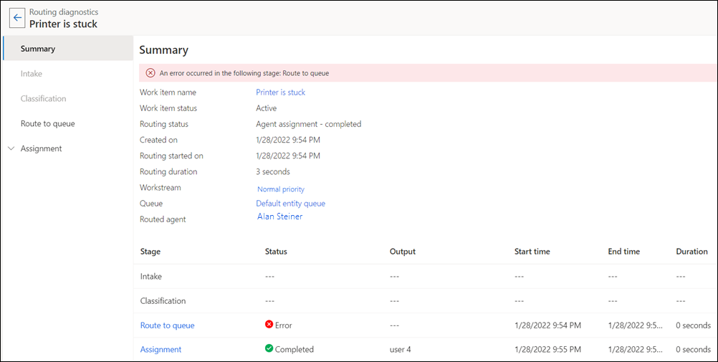Click the error banner message text

point(244,73)
